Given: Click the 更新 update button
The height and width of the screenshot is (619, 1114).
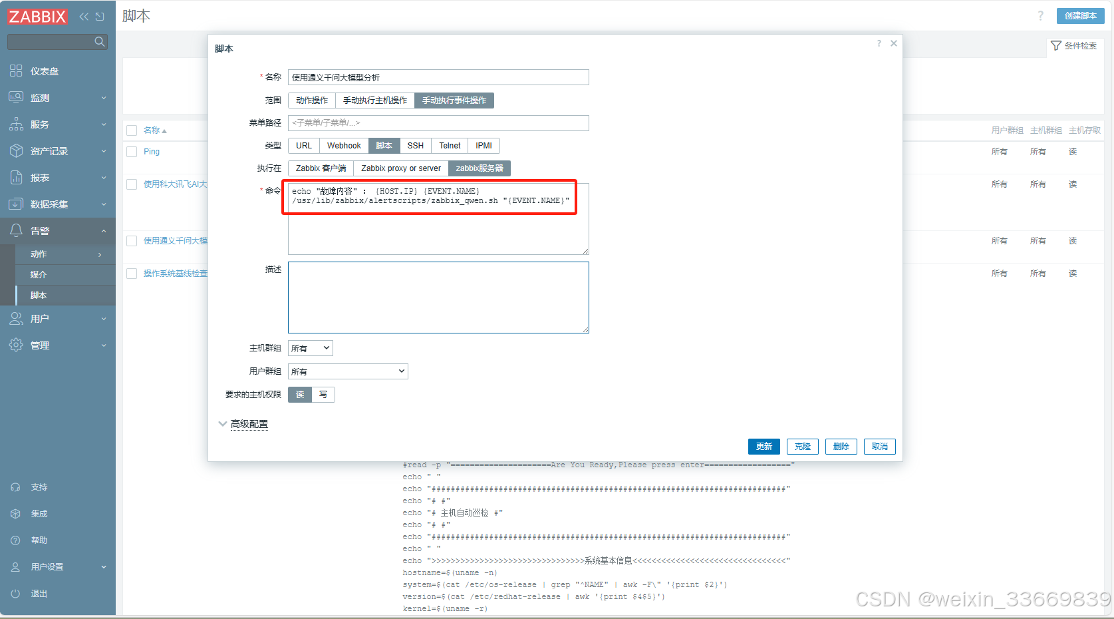Looking at the screenshot, I should (764, 447).
